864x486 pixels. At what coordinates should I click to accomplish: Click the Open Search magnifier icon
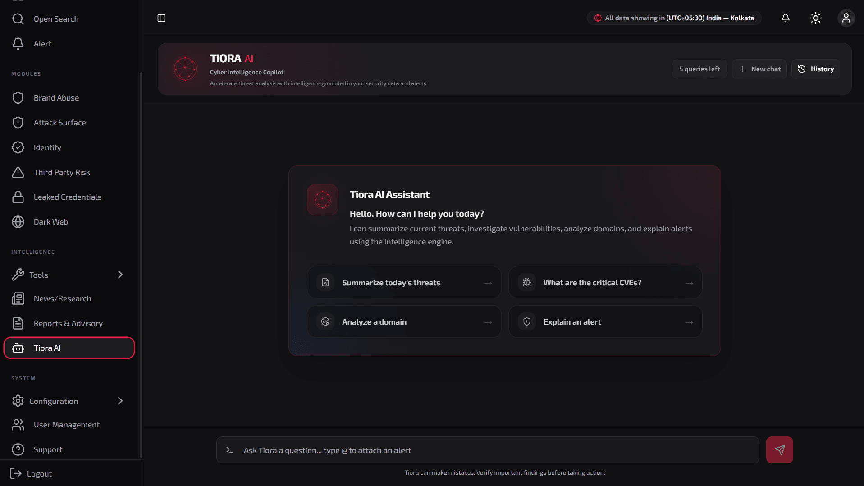18,19
